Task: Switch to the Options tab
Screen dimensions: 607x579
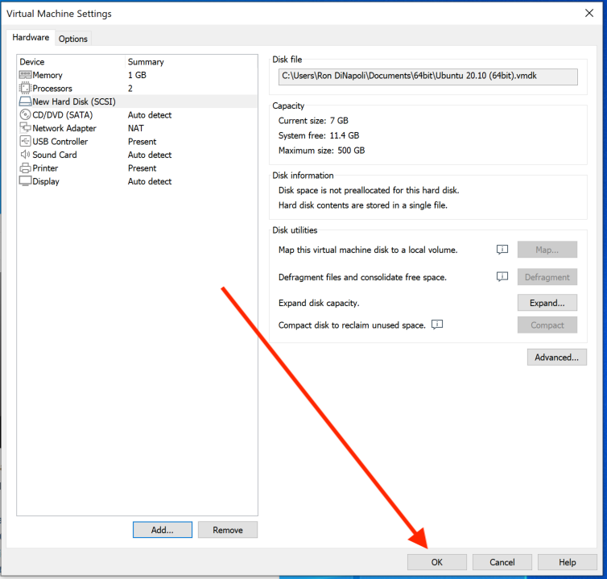Action: coord(73,39)
